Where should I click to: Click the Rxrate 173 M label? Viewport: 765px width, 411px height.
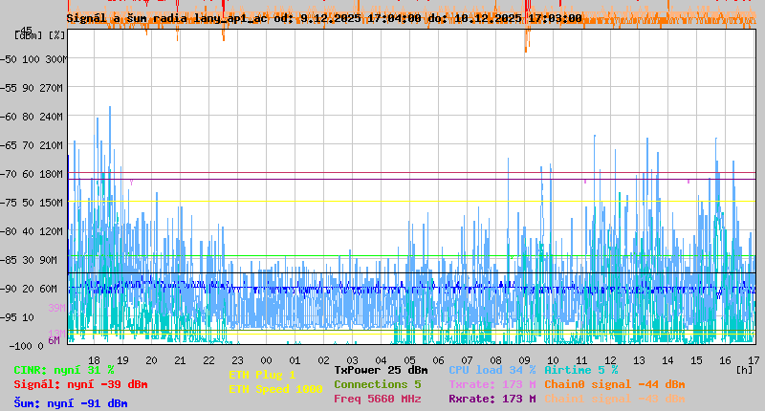pos(492,399)
